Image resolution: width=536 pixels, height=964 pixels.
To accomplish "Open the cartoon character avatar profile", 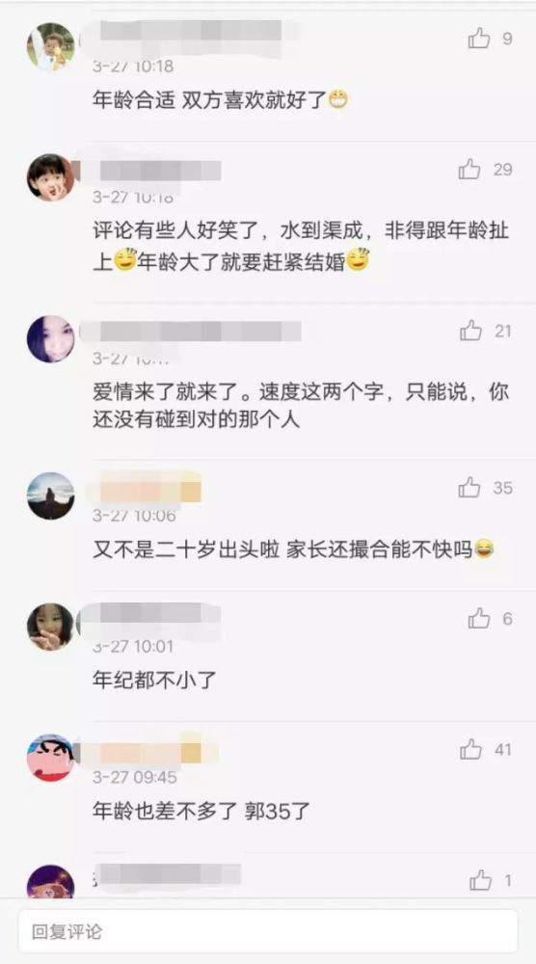I will point(50,758).
